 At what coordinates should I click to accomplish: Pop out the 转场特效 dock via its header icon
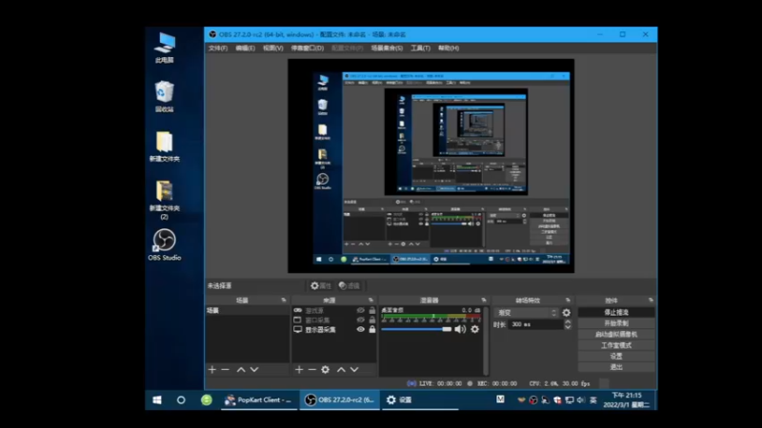(x=568, y=301)
